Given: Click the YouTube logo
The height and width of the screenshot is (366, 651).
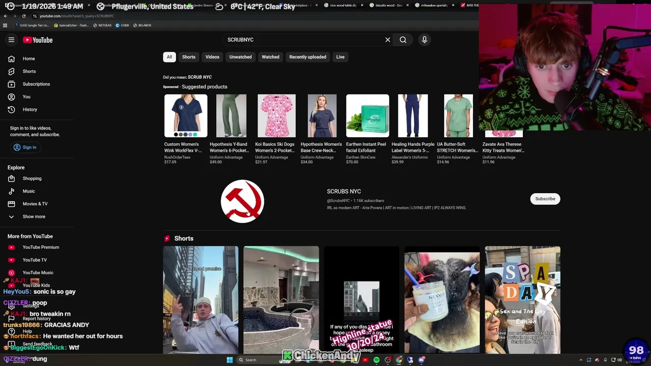Looking at the screenshot, I should tap(38, 40).
